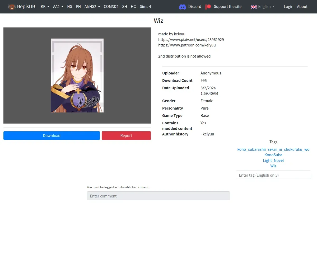
Task: Open the KK dropdown menu
Action: [x=45, y=7]
